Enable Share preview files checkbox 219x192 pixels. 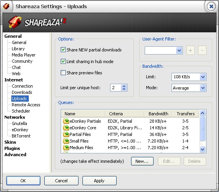pyautogui.click(x=63, y=73)
